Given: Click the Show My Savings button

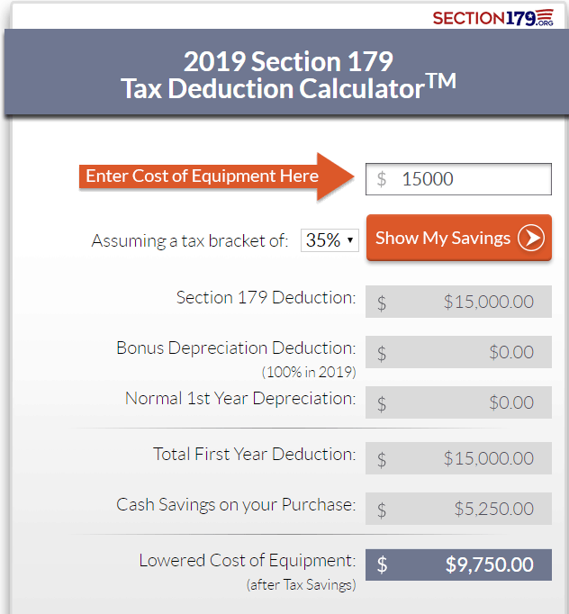Looking at the screenshot, I should (x=459, y=238).
